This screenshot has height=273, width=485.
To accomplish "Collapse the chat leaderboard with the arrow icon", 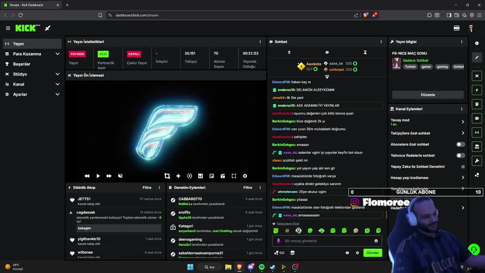I will pos(327,77).
